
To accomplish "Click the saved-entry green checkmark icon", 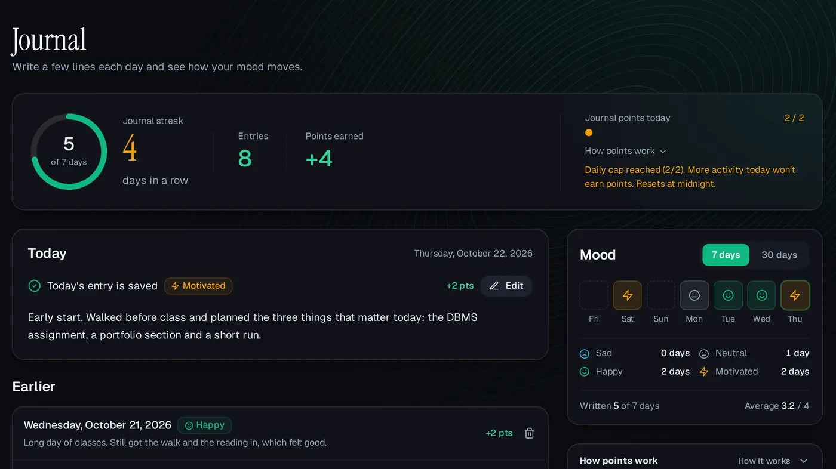I will tap(35, 286).
